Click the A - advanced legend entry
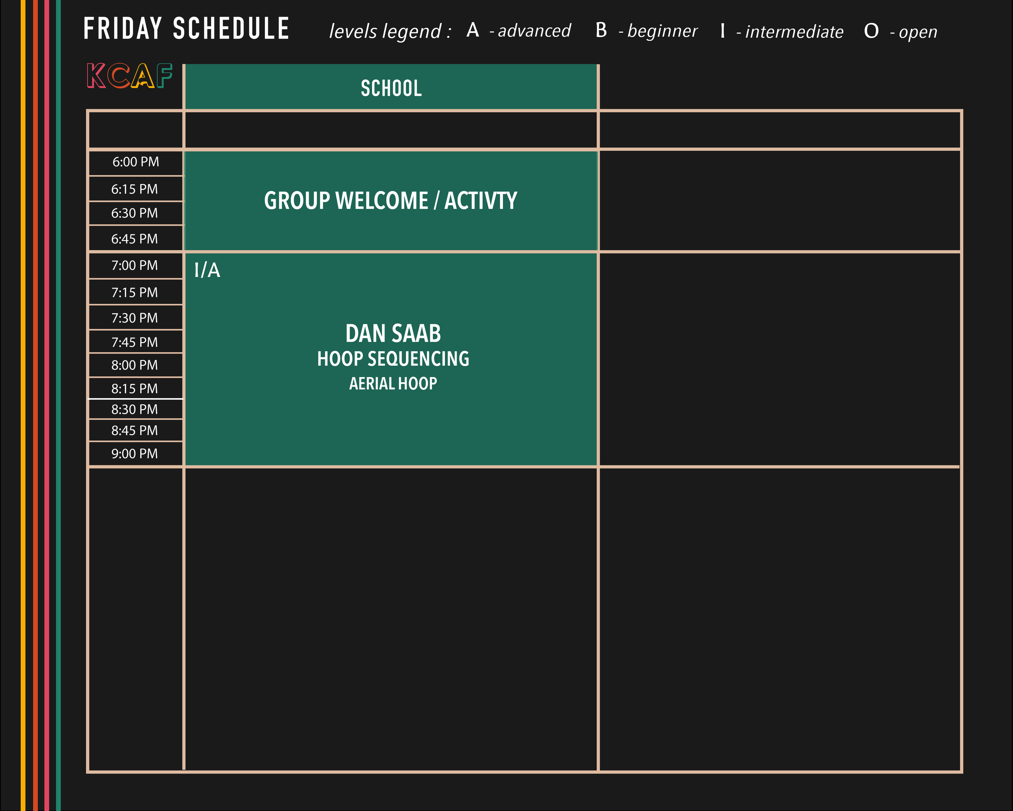 (x=518, y=30)
